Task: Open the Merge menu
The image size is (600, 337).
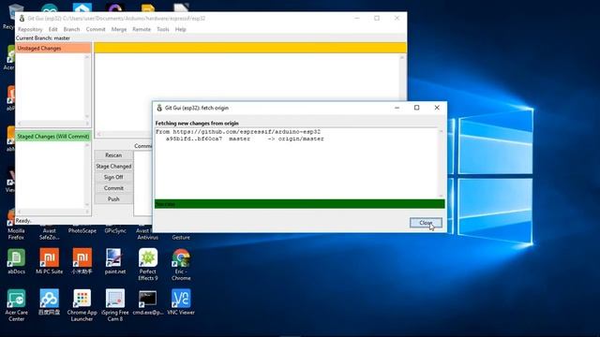Action: pyautogui.click(x=119, y=29)
